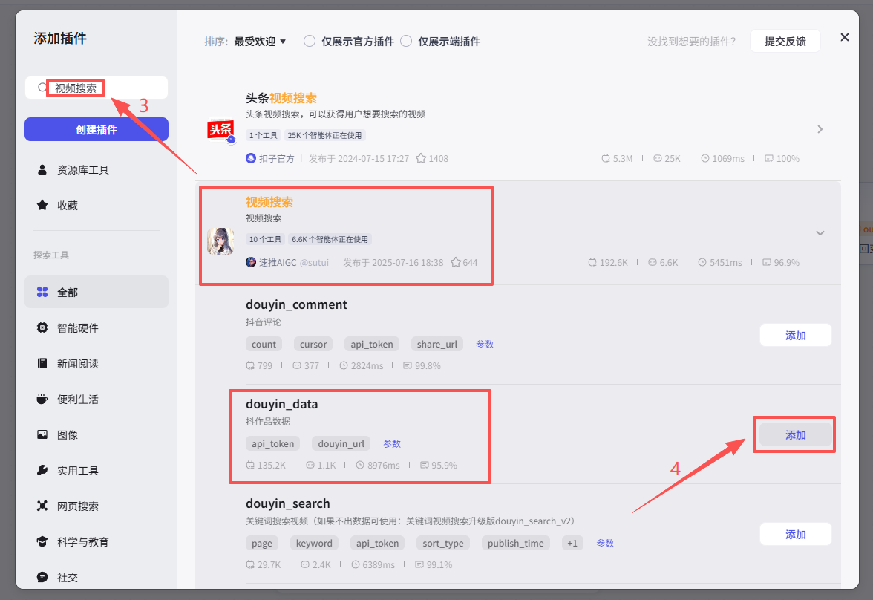The height and width of the screenshot is (600, 873).
Task: Select the 智能硬件 chip icon
Action: (x=42, y=328)
